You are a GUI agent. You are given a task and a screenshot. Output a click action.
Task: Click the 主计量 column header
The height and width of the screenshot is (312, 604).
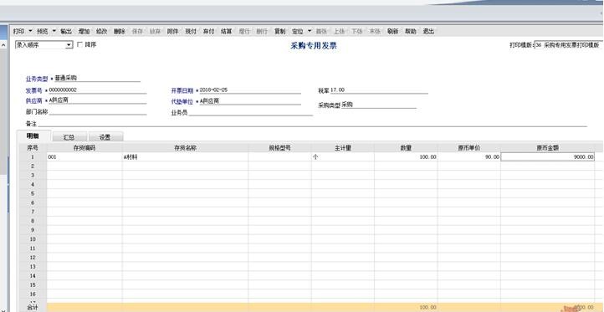[343, 147]
